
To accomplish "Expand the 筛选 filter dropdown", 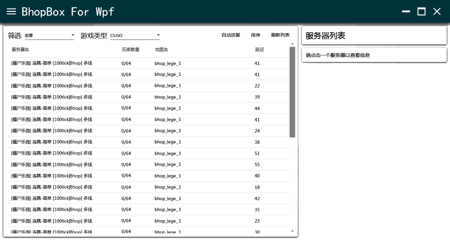I will 49,35.
